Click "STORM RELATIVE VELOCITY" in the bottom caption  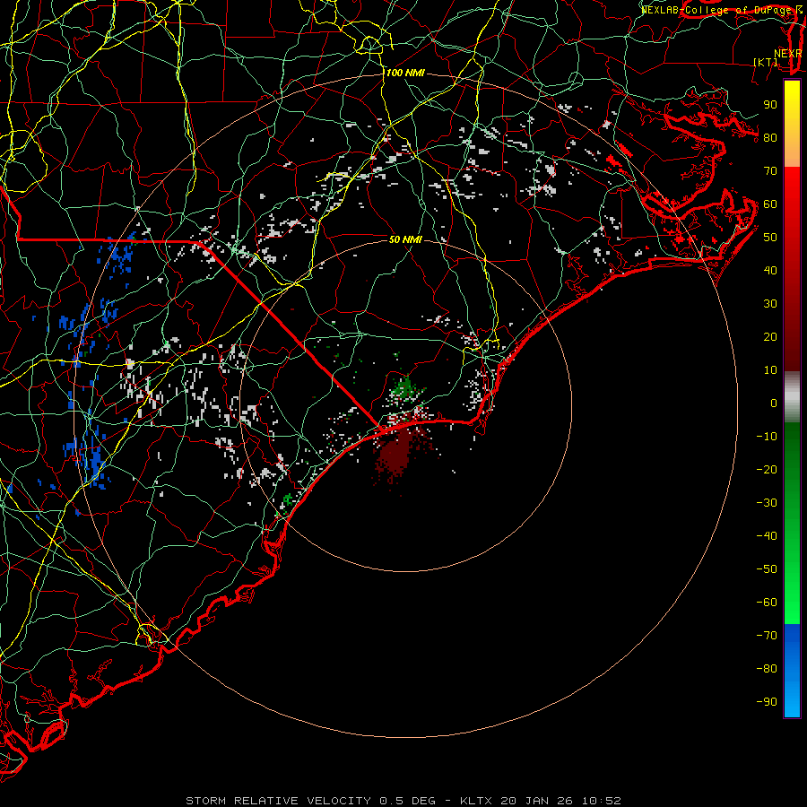[x=278, y=801]
